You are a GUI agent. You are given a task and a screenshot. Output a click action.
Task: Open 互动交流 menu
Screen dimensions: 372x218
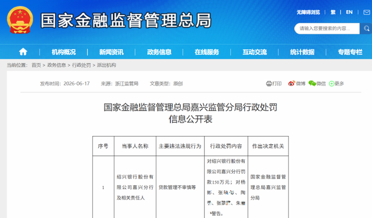[255, 52]
